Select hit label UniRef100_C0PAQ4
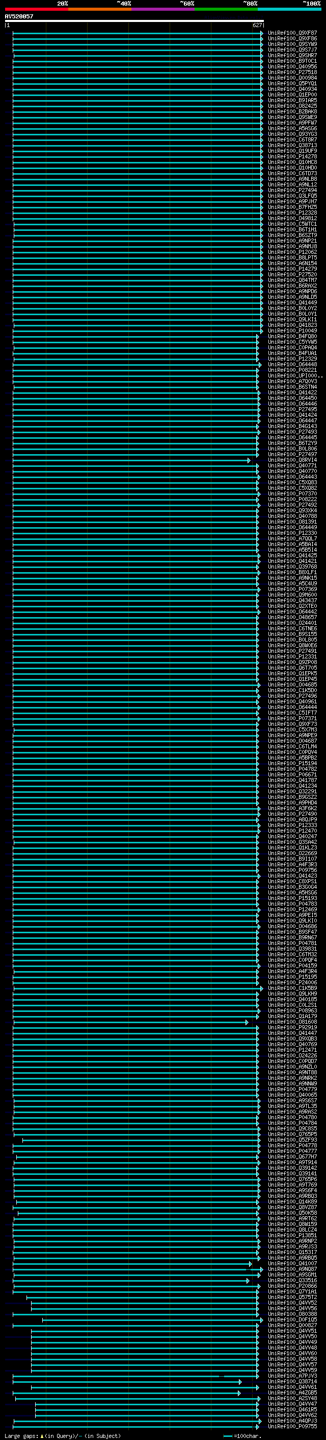The width and height of the screenshot is (326, 1440). (x=292, y=347)
